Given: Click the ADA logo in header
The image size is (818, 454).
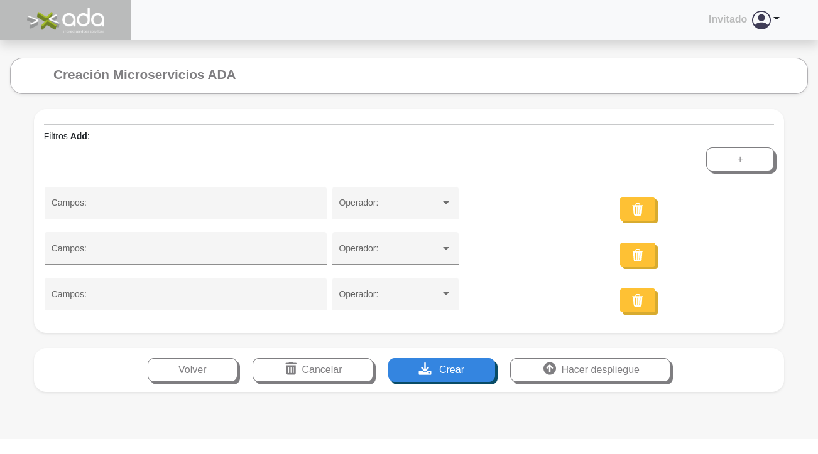Looking at the screenshot, I should (66, 20).
